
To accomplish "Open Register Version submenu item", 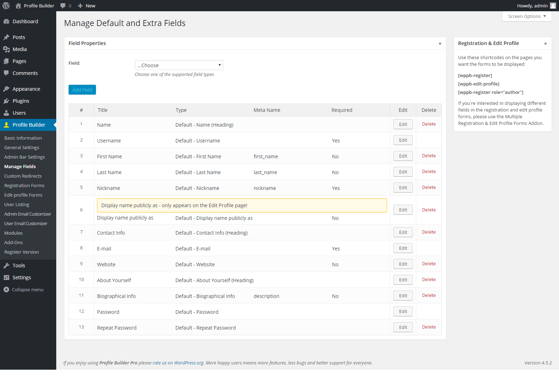I will pyautogui.click(x=21, y=252).
